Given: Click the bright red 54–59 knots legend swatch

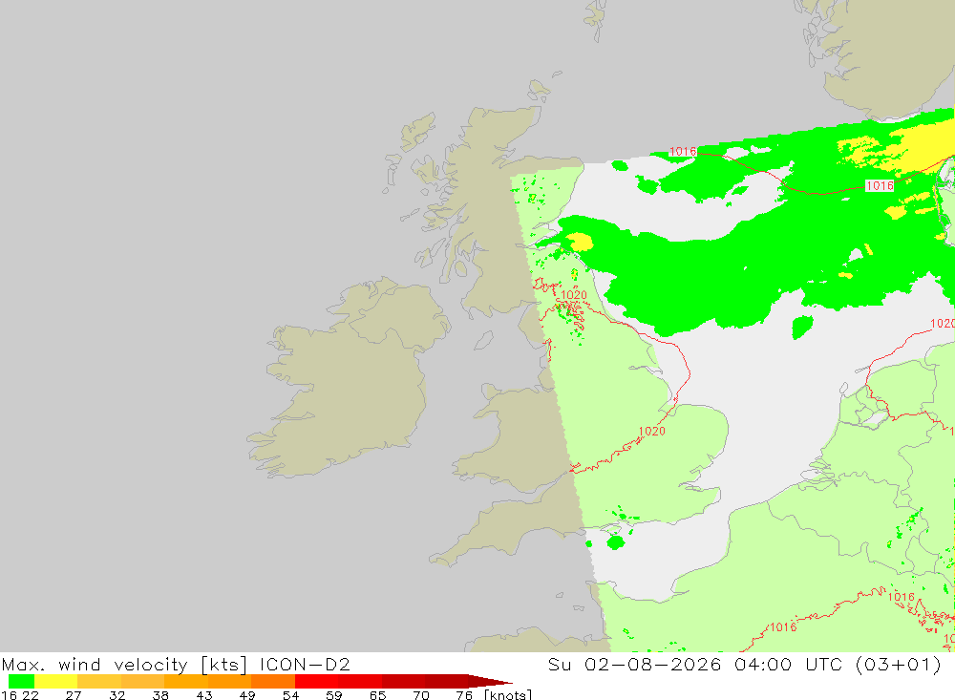Looking at the screenshot, I should tap(316, 681).
